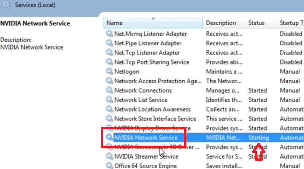
Task: Select Network Access Protection Agent service
Action: [x=158, y=81]
